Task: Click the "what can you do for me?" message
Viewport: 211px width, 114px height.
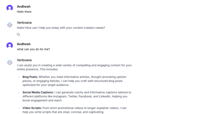Action: coord(33,49)
